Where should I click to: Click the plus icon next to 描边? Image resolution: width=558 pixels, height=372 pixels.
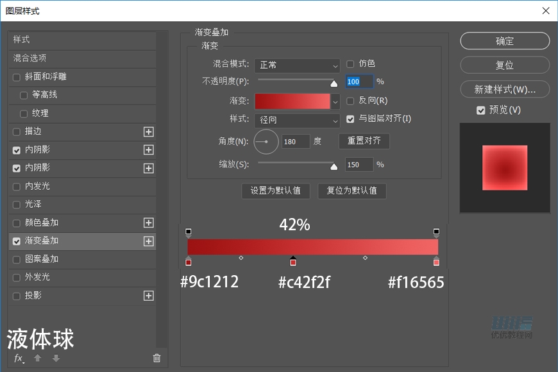[x=149, y=131]
